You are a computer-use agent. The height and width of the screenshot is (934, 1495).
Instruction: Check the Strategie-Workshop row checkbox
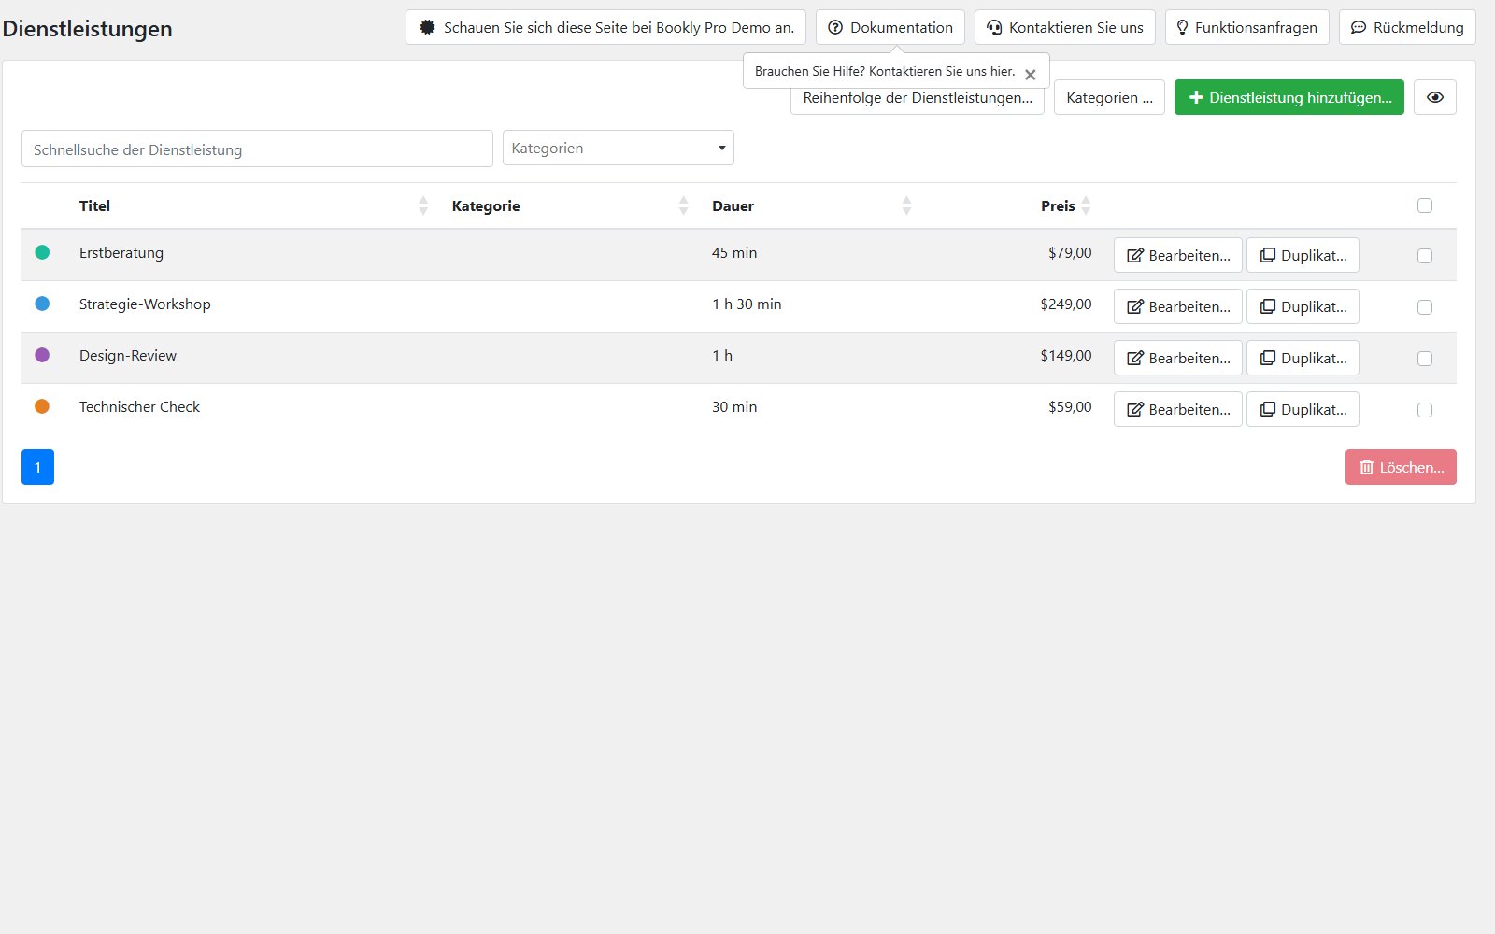click(1425, 307)
